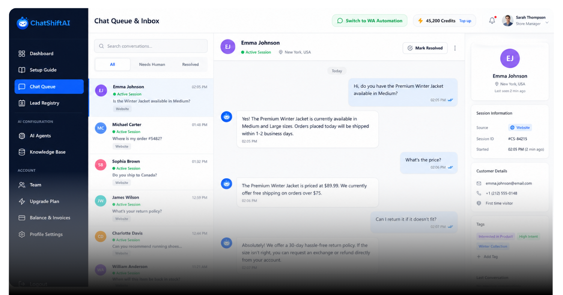This screenshot has width=563, height=295.
Task: Select the All filter tab
Action: point(113,64)
